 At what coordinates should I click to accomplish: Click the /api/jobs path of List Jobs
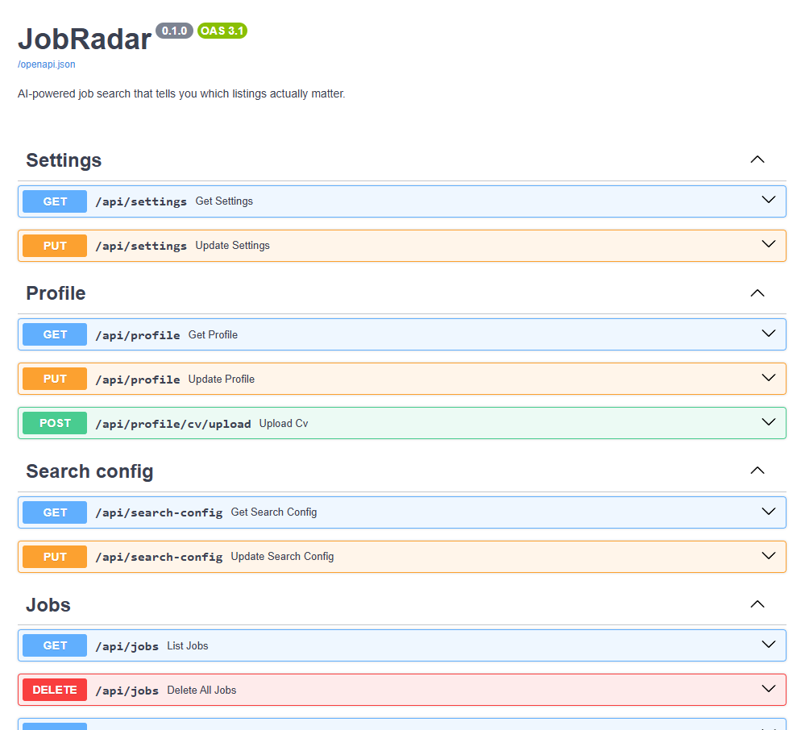click(127, 646)
